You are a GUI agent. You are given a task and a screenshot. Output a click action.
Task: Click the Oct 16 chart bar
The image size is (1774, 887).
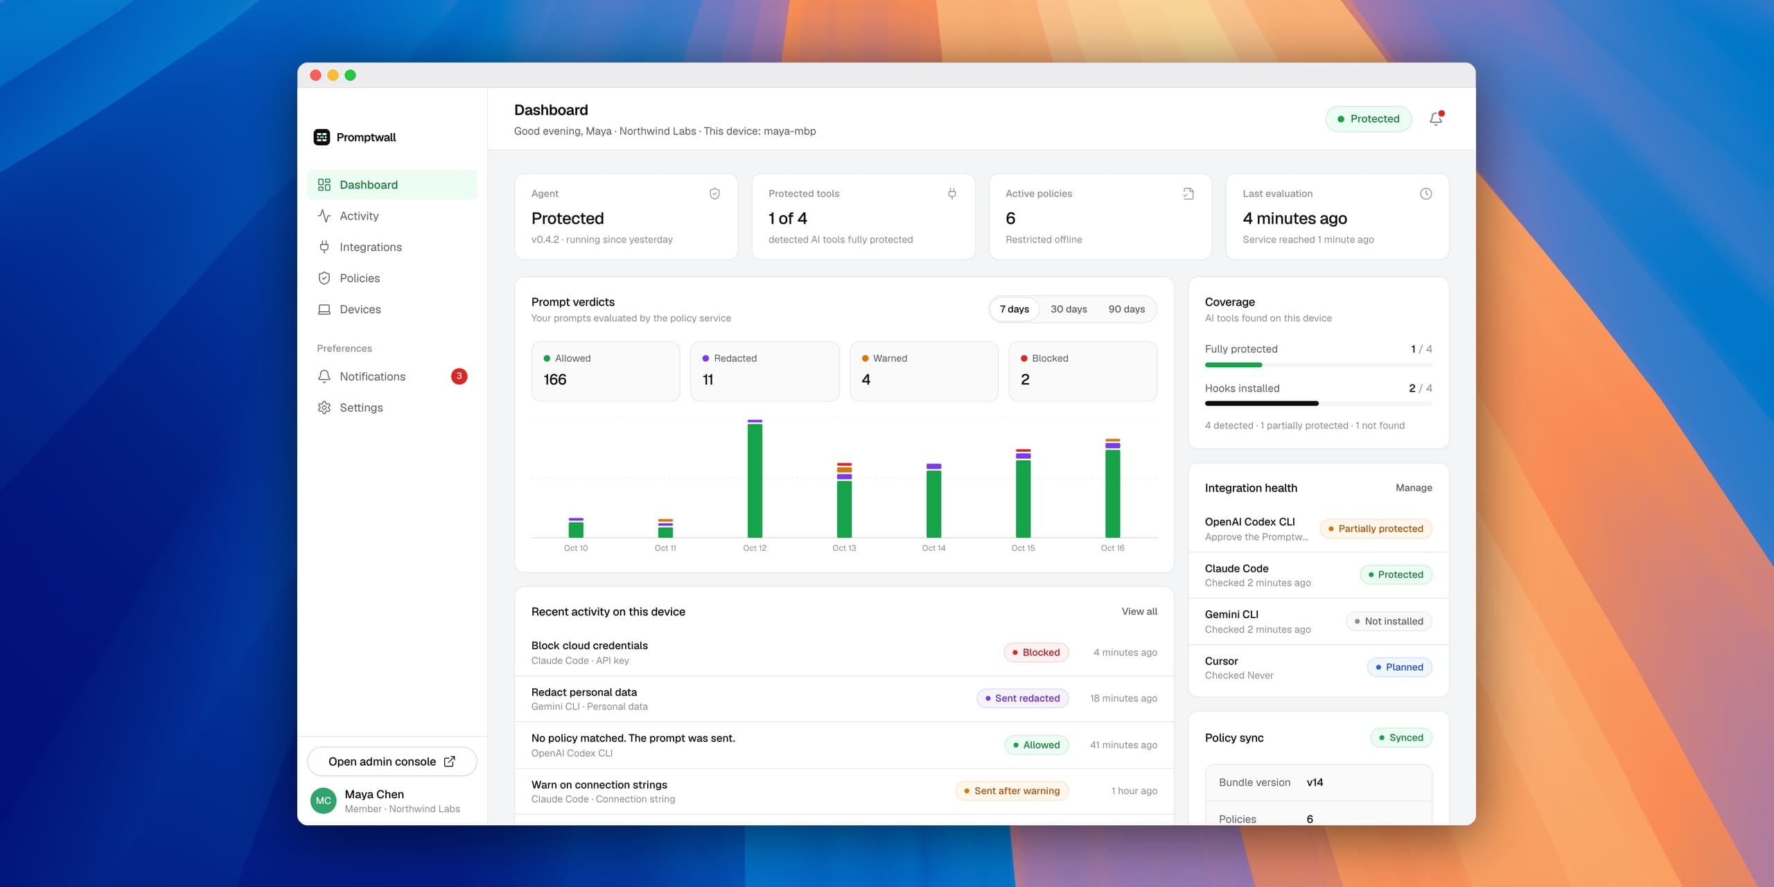[1112, 488]
